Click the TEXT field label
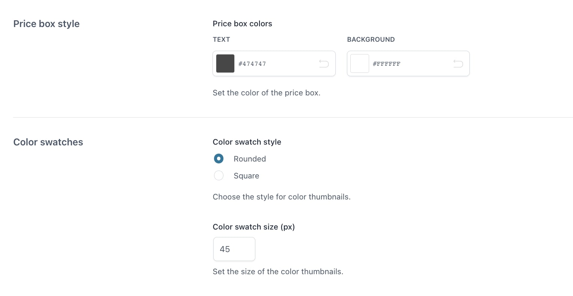The height and width of the screenshot is (296, 573). [x=221, y=39]
